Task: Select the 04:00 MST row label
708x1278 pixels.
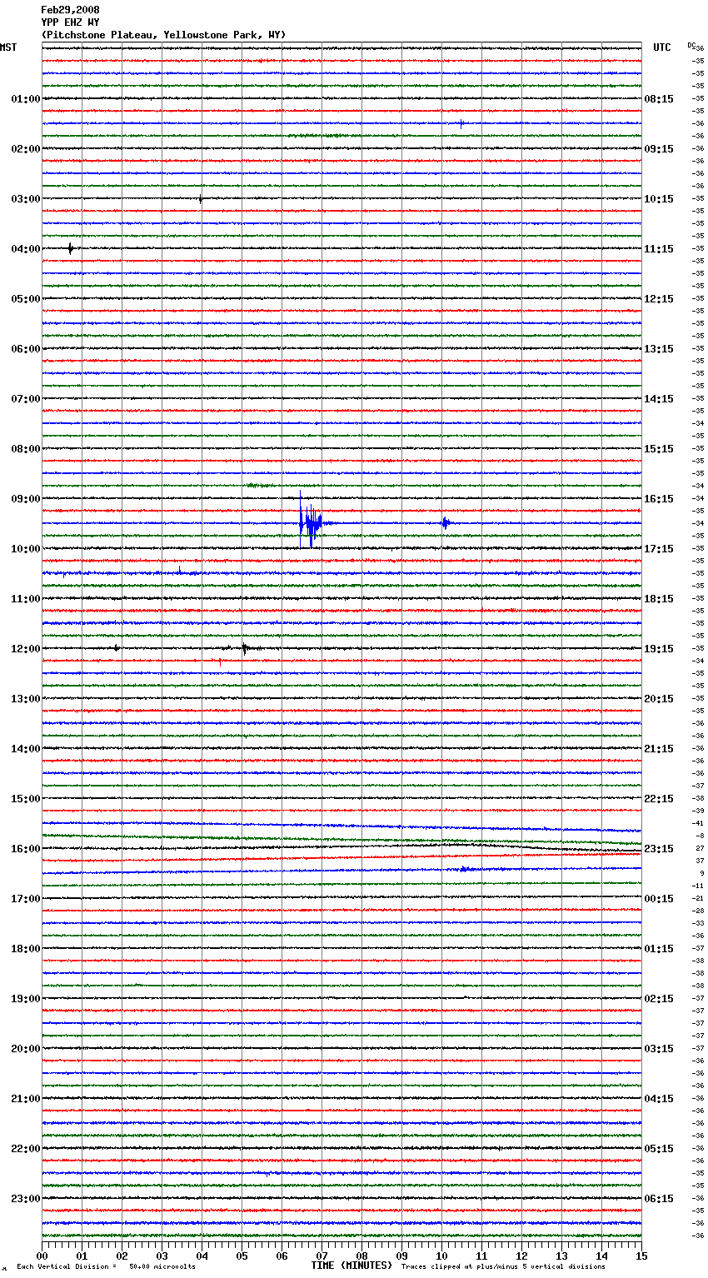Action: [x=26, y=249]
